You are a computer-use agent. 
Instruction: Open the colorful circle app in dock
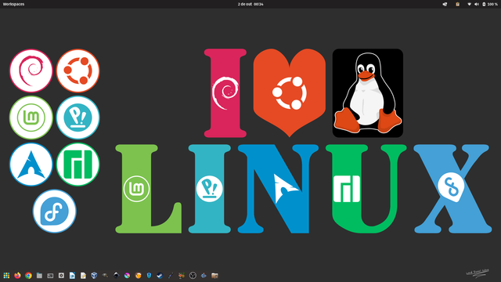pyautogui.click(x=127, y=275)
